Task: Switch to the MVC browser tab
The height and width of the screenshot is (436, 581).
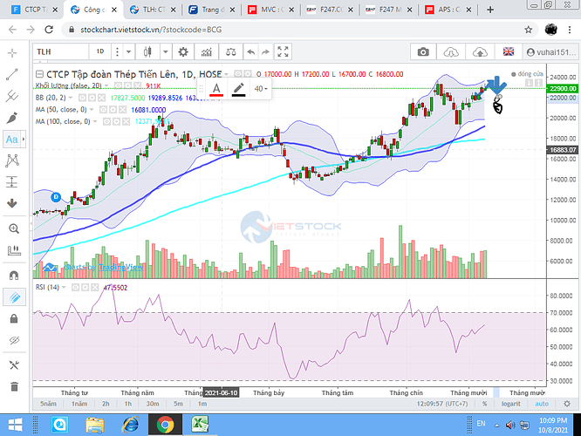Action: 271,10
